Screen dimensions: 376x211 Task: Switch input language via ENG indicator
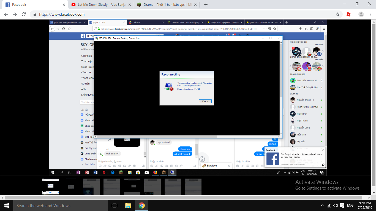(x=350, y=206)
